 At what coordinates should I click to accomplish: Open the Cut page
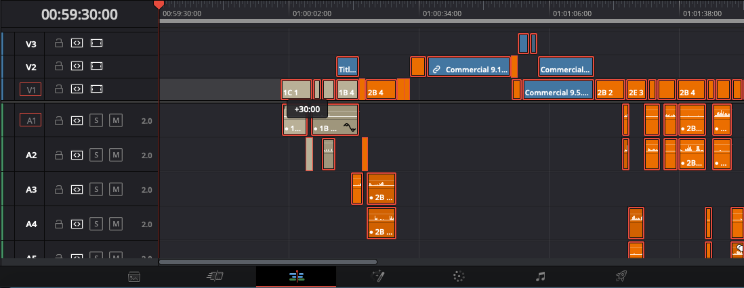click(215, 277)
